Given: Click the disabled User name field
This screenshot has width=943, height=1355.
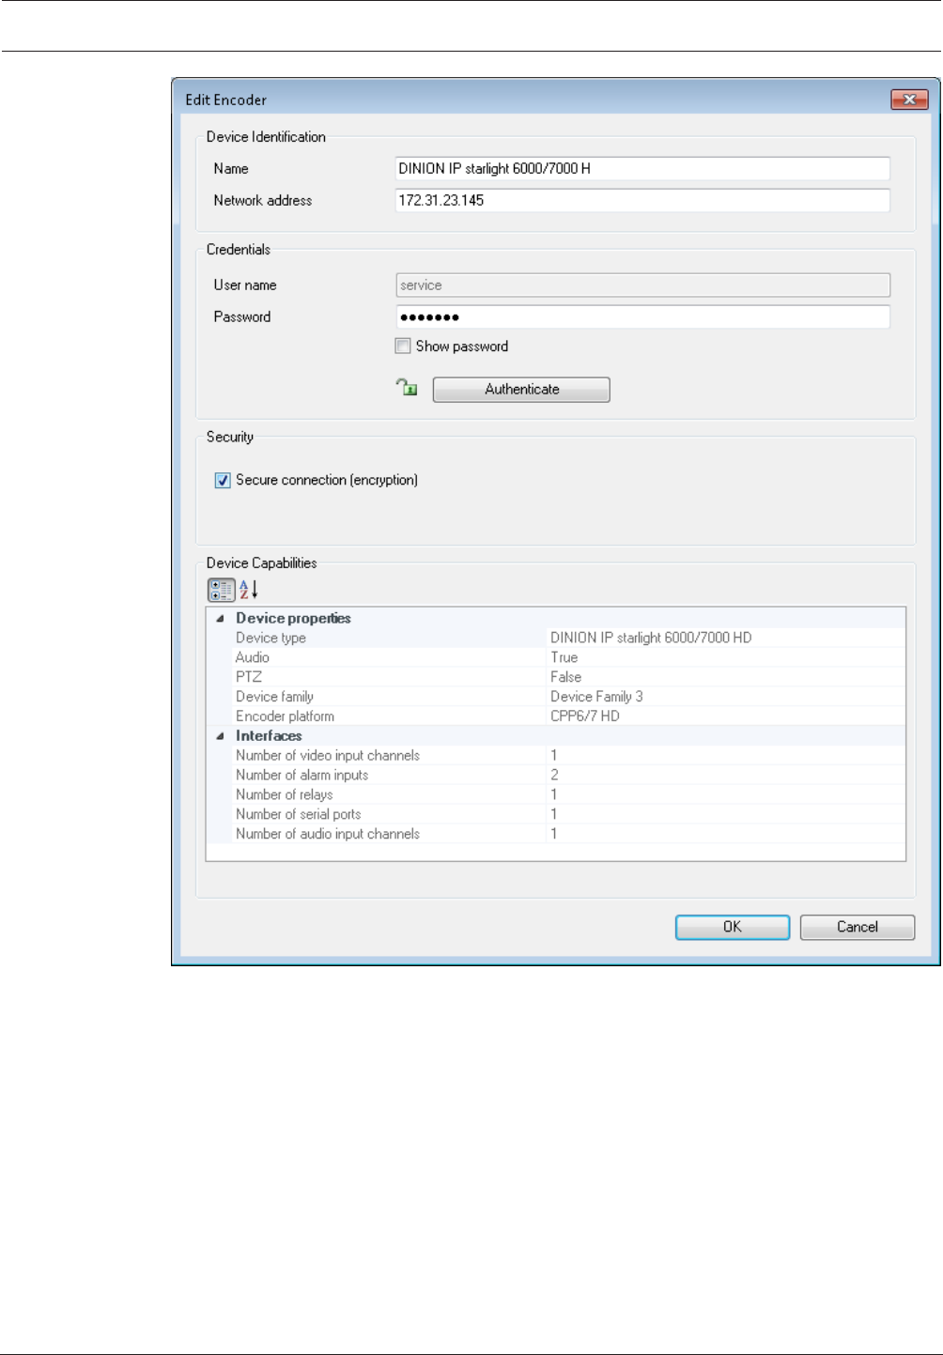Looking at the screenshot, I should tap(642, 285).
